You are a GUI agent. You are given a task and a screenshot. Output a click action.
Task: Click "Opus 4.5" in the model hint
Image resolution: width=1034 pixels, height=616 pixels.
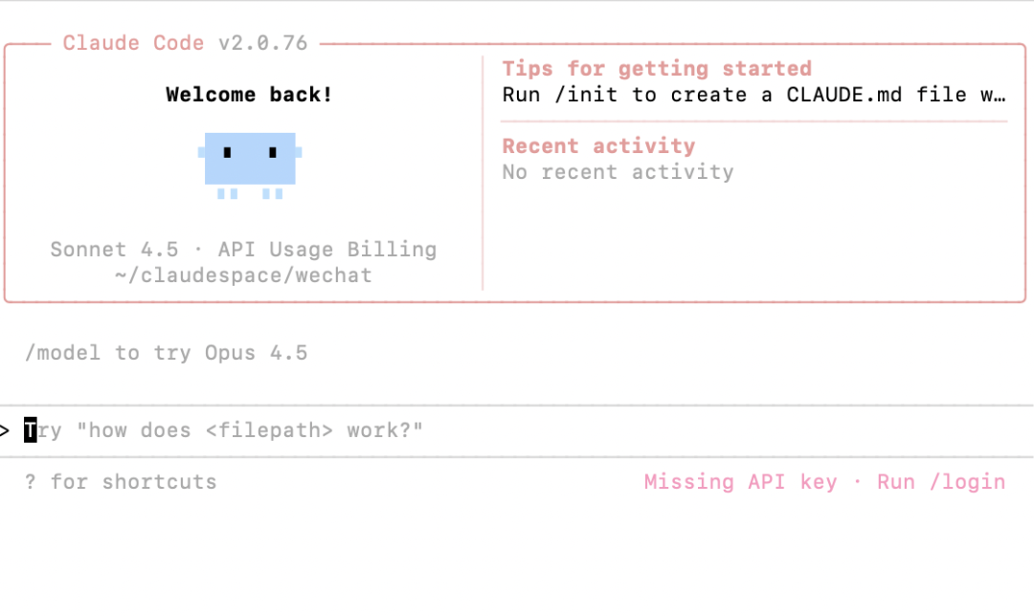pos(256,353)
